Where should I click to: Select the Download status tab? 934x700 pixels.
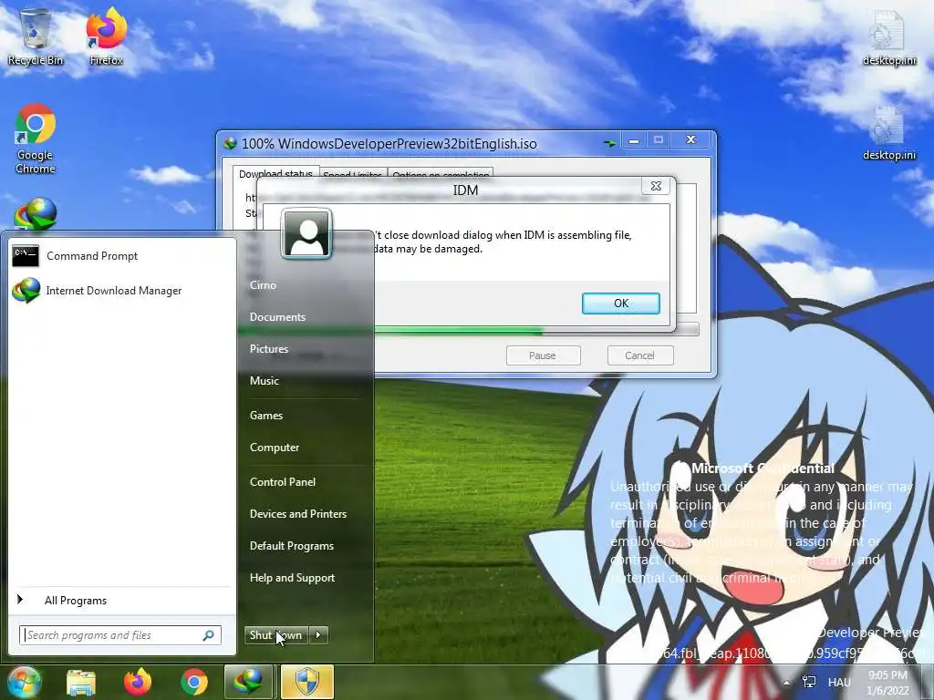click(275, 172)
